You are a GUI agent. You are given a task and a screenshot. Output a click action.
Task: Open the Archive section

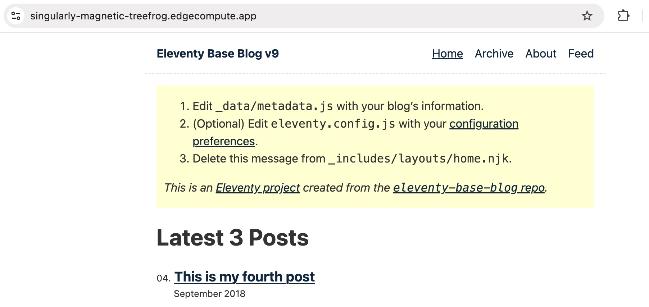click(494, 54)
